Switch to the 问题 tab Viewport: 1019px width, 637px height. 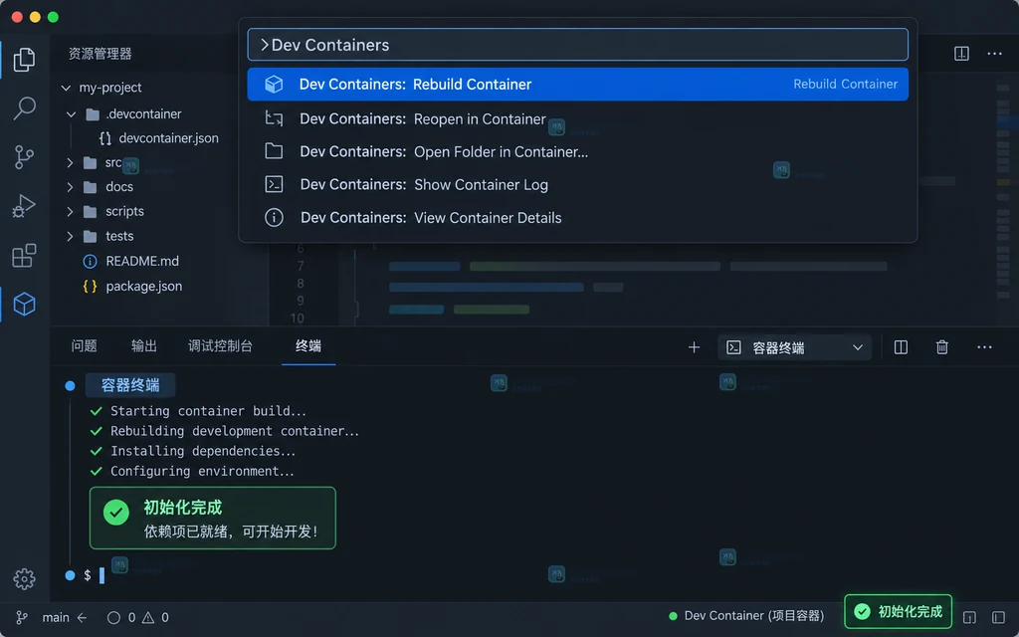pos(84,345)
